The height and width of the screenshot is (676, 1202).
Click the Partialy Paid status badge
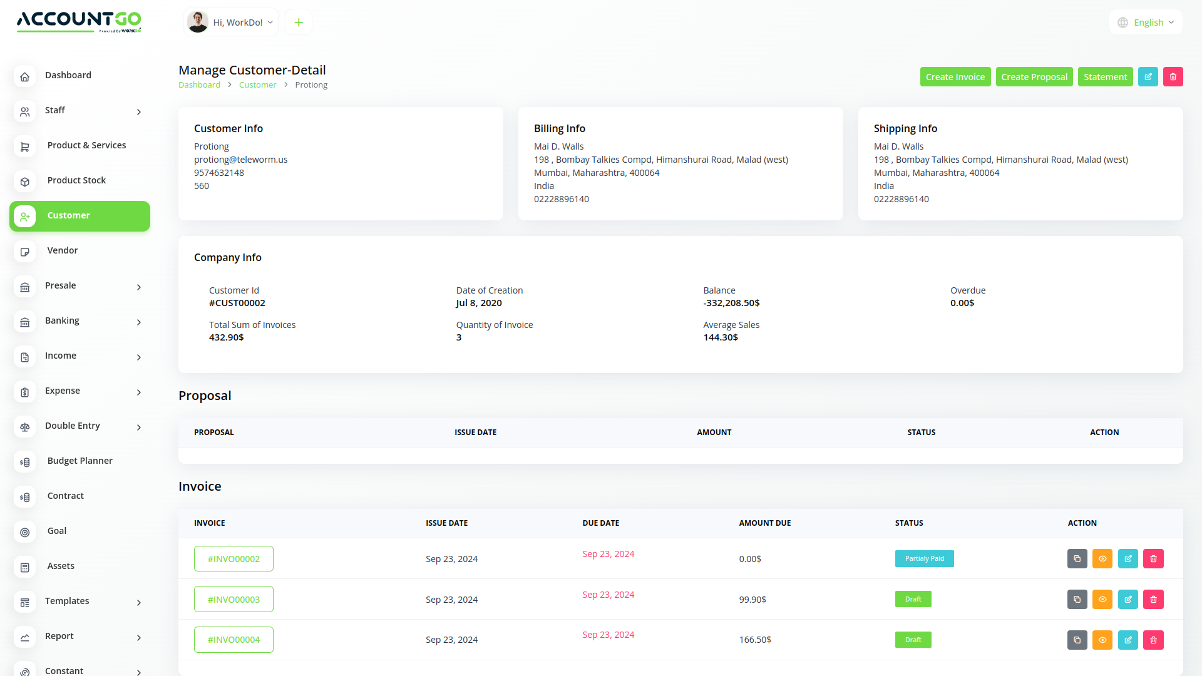(x=924, y=559)
